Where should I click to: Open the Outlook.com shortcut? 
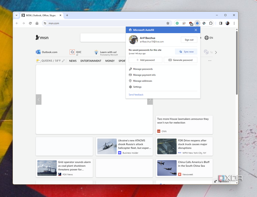[47, 52]
